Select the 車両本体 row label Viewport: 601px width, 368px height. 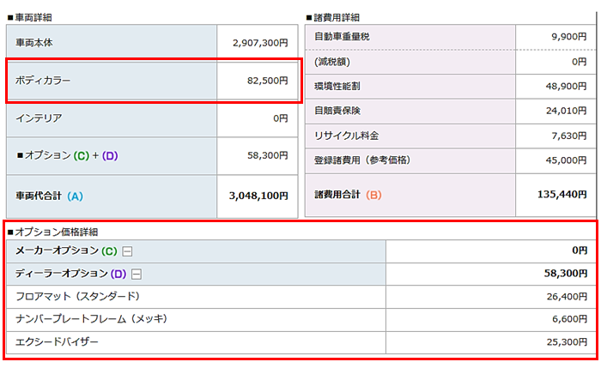tap(41, 42)
